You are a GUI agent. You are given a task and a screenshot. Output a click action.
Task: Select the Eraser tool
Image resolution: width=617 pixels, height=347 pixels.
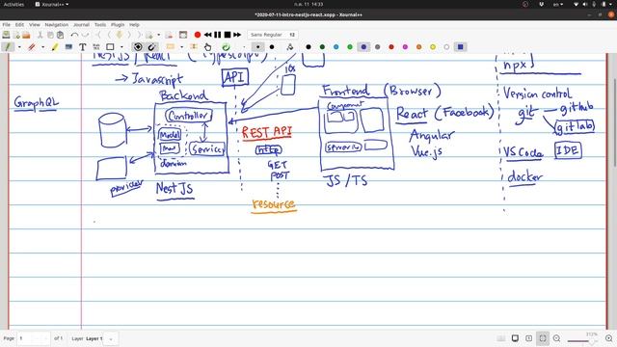[x=32, y=47]
